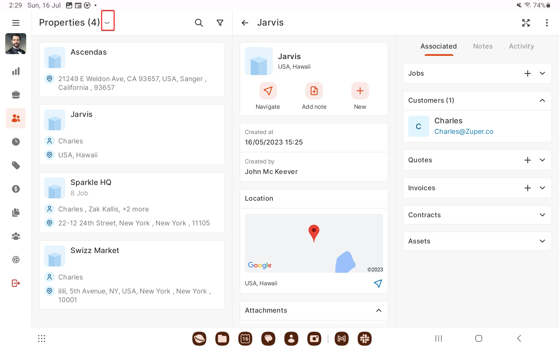Expand the Contracts section

pyautogui.click(x=542, y=215)
